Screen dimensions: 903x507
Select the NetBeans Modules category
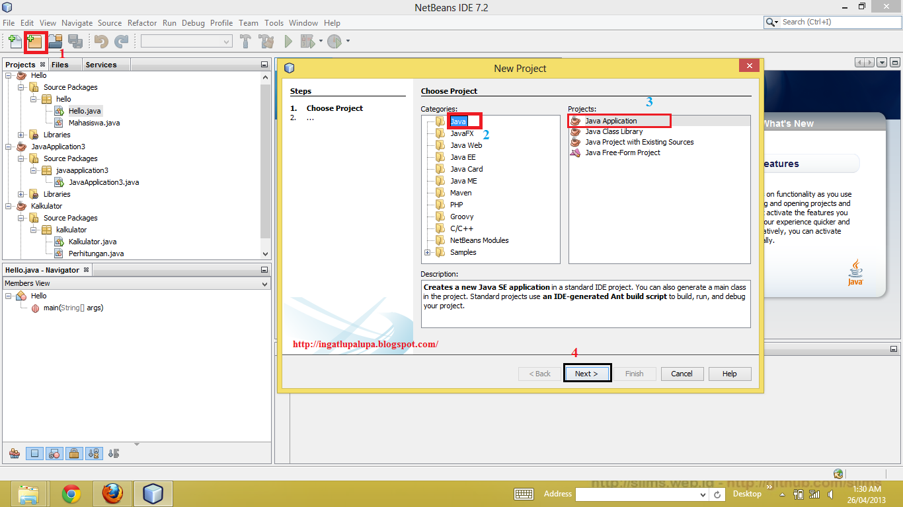479,240
